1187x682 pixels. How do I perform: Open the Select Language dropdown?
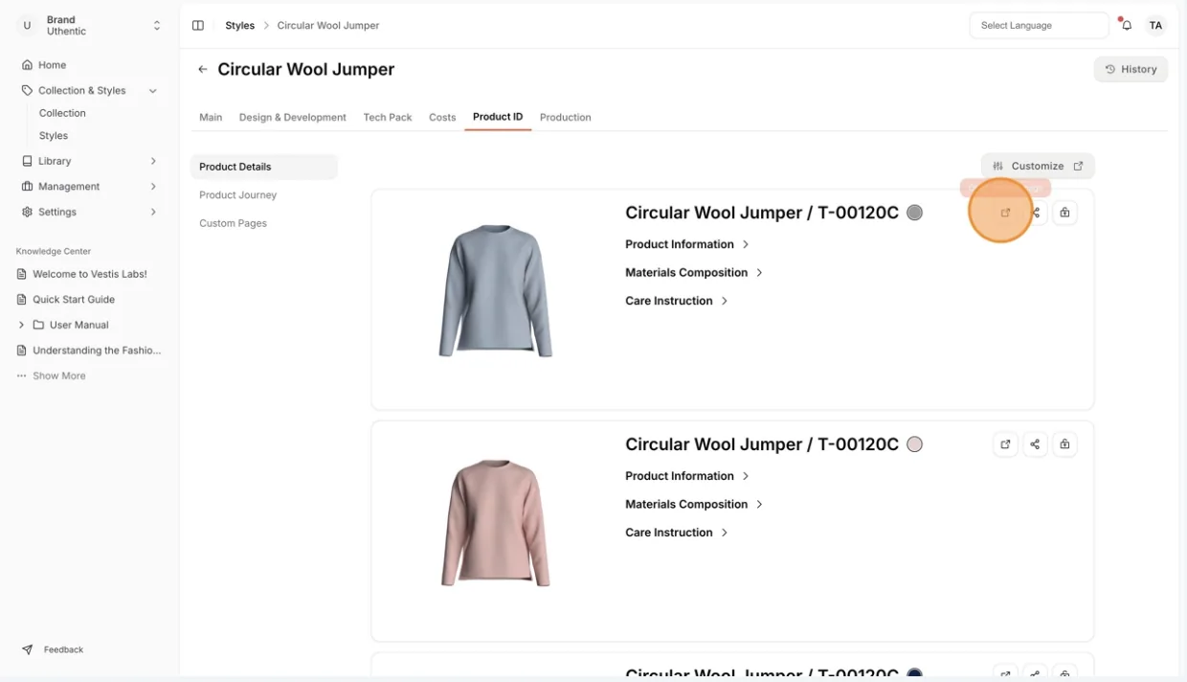tap(1039, 26)
